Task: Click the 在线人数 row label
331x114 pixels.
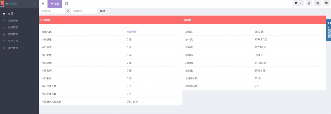Action: pos(47,32)
